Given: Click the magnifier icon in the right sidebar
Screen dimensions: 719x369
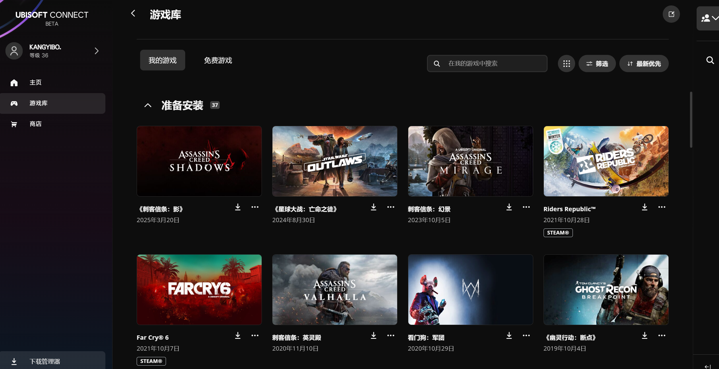Looking at the screenshot, I should click(710, 60).
